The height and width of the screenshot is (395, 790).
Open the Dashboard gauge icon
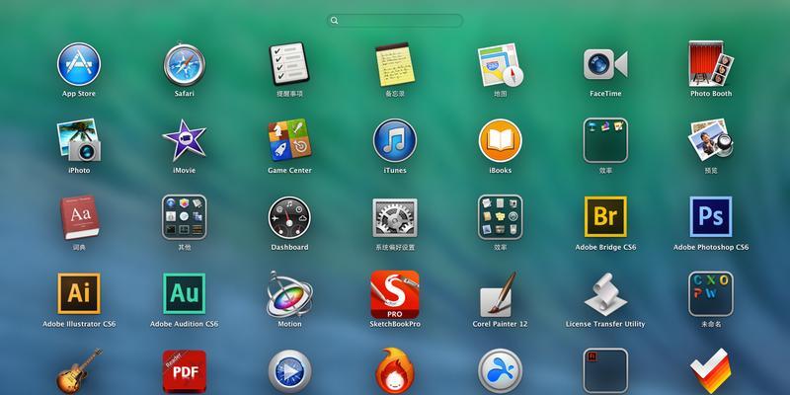pos(289,216)
